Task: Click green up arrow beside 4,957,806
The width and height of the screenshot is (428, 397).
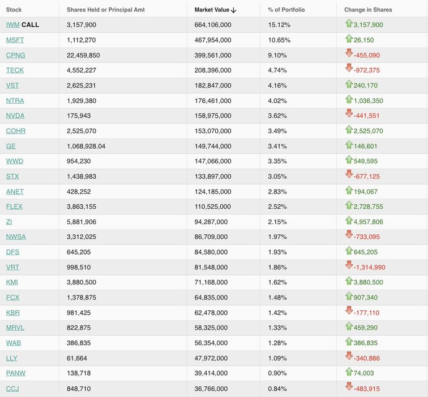Action: click(x=349, y=220)
